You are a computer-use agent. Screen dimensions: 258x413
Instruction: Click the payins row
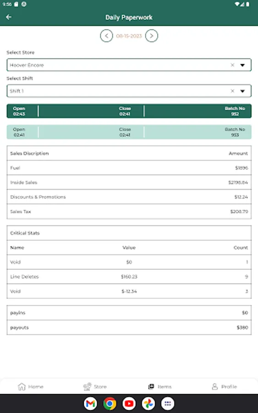pos(129,313)
